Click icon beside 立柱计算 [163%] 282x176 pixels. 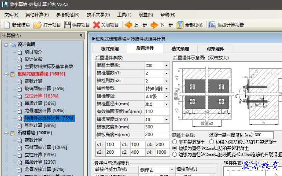point(20,96)
